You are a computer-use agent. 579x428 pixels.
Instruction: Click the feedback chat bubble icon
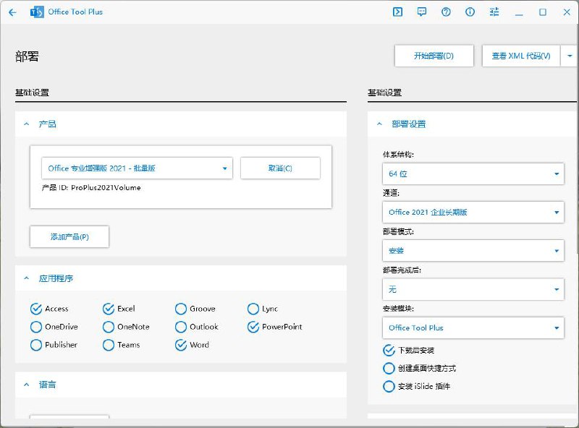422,12
